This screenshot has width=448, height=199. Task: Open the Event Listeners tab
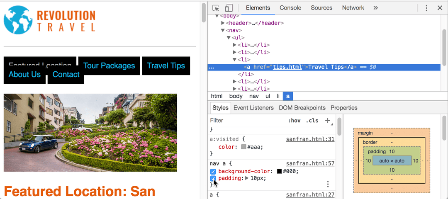click(253, 108)
